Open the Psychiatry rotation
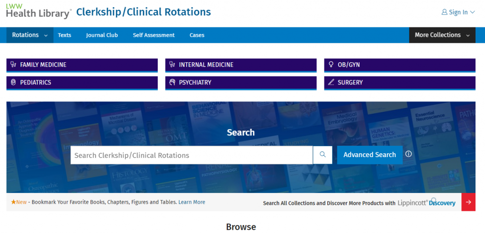Image resolution: width=485 pixels, height=233 pixels. [241, 83]
